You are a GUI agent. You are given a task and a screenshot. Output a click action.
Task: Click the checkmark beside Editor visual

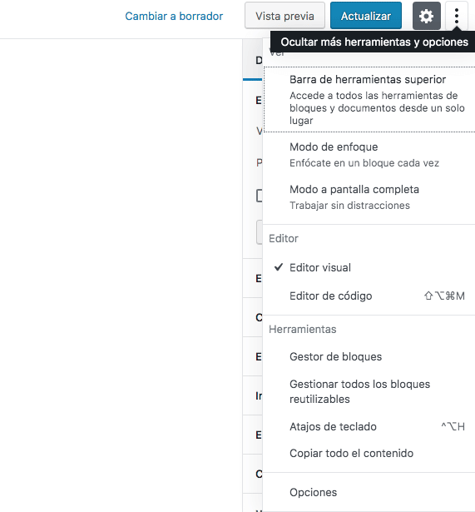pos(279,267)
